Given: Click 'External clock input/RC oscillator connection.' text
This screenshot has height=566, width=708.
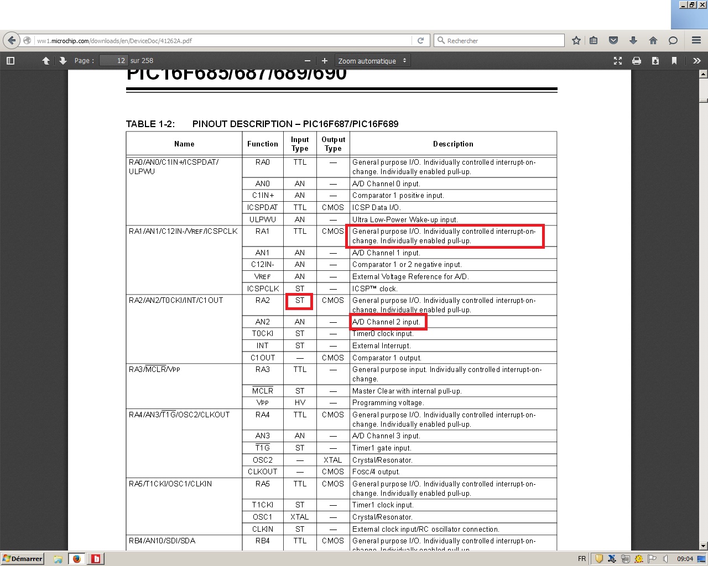Looking at the screenshot, I should tap(426, 530).
